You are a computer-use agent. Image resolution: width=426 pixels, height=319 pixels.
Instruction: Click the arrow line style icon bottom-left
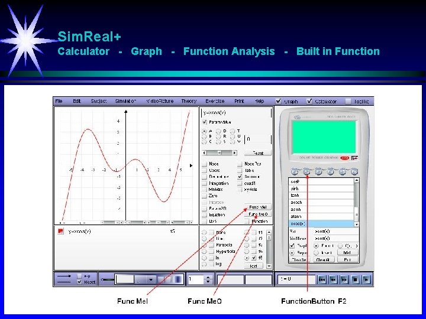64,276
